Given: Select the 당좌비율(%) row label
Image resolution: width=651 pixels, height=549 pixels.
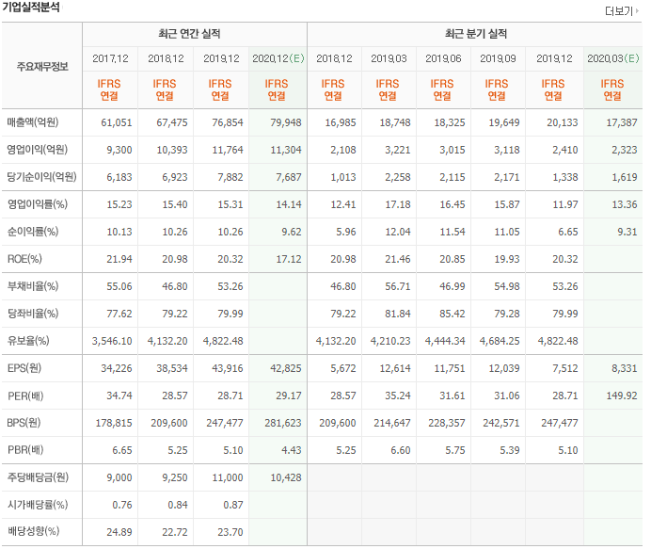Looking at the screenshot, I should (x=33, y=314).
